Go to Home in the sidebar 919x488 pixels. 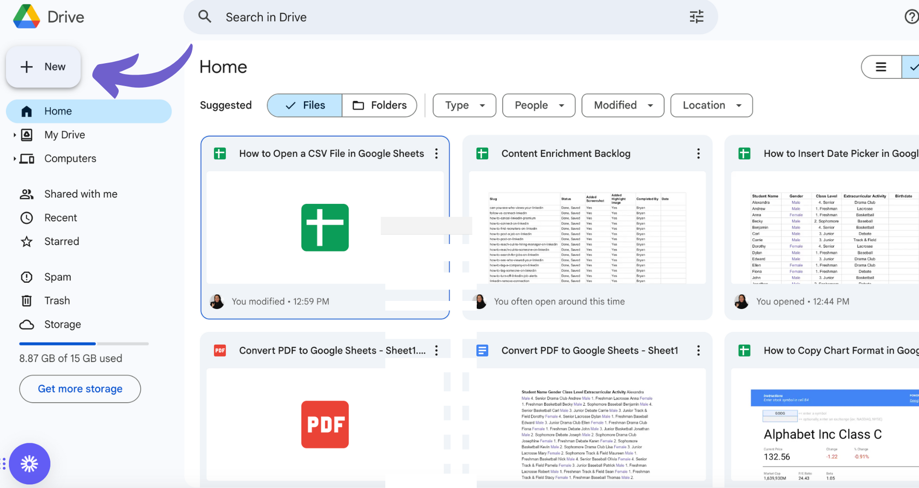click(x=89, y=111)
